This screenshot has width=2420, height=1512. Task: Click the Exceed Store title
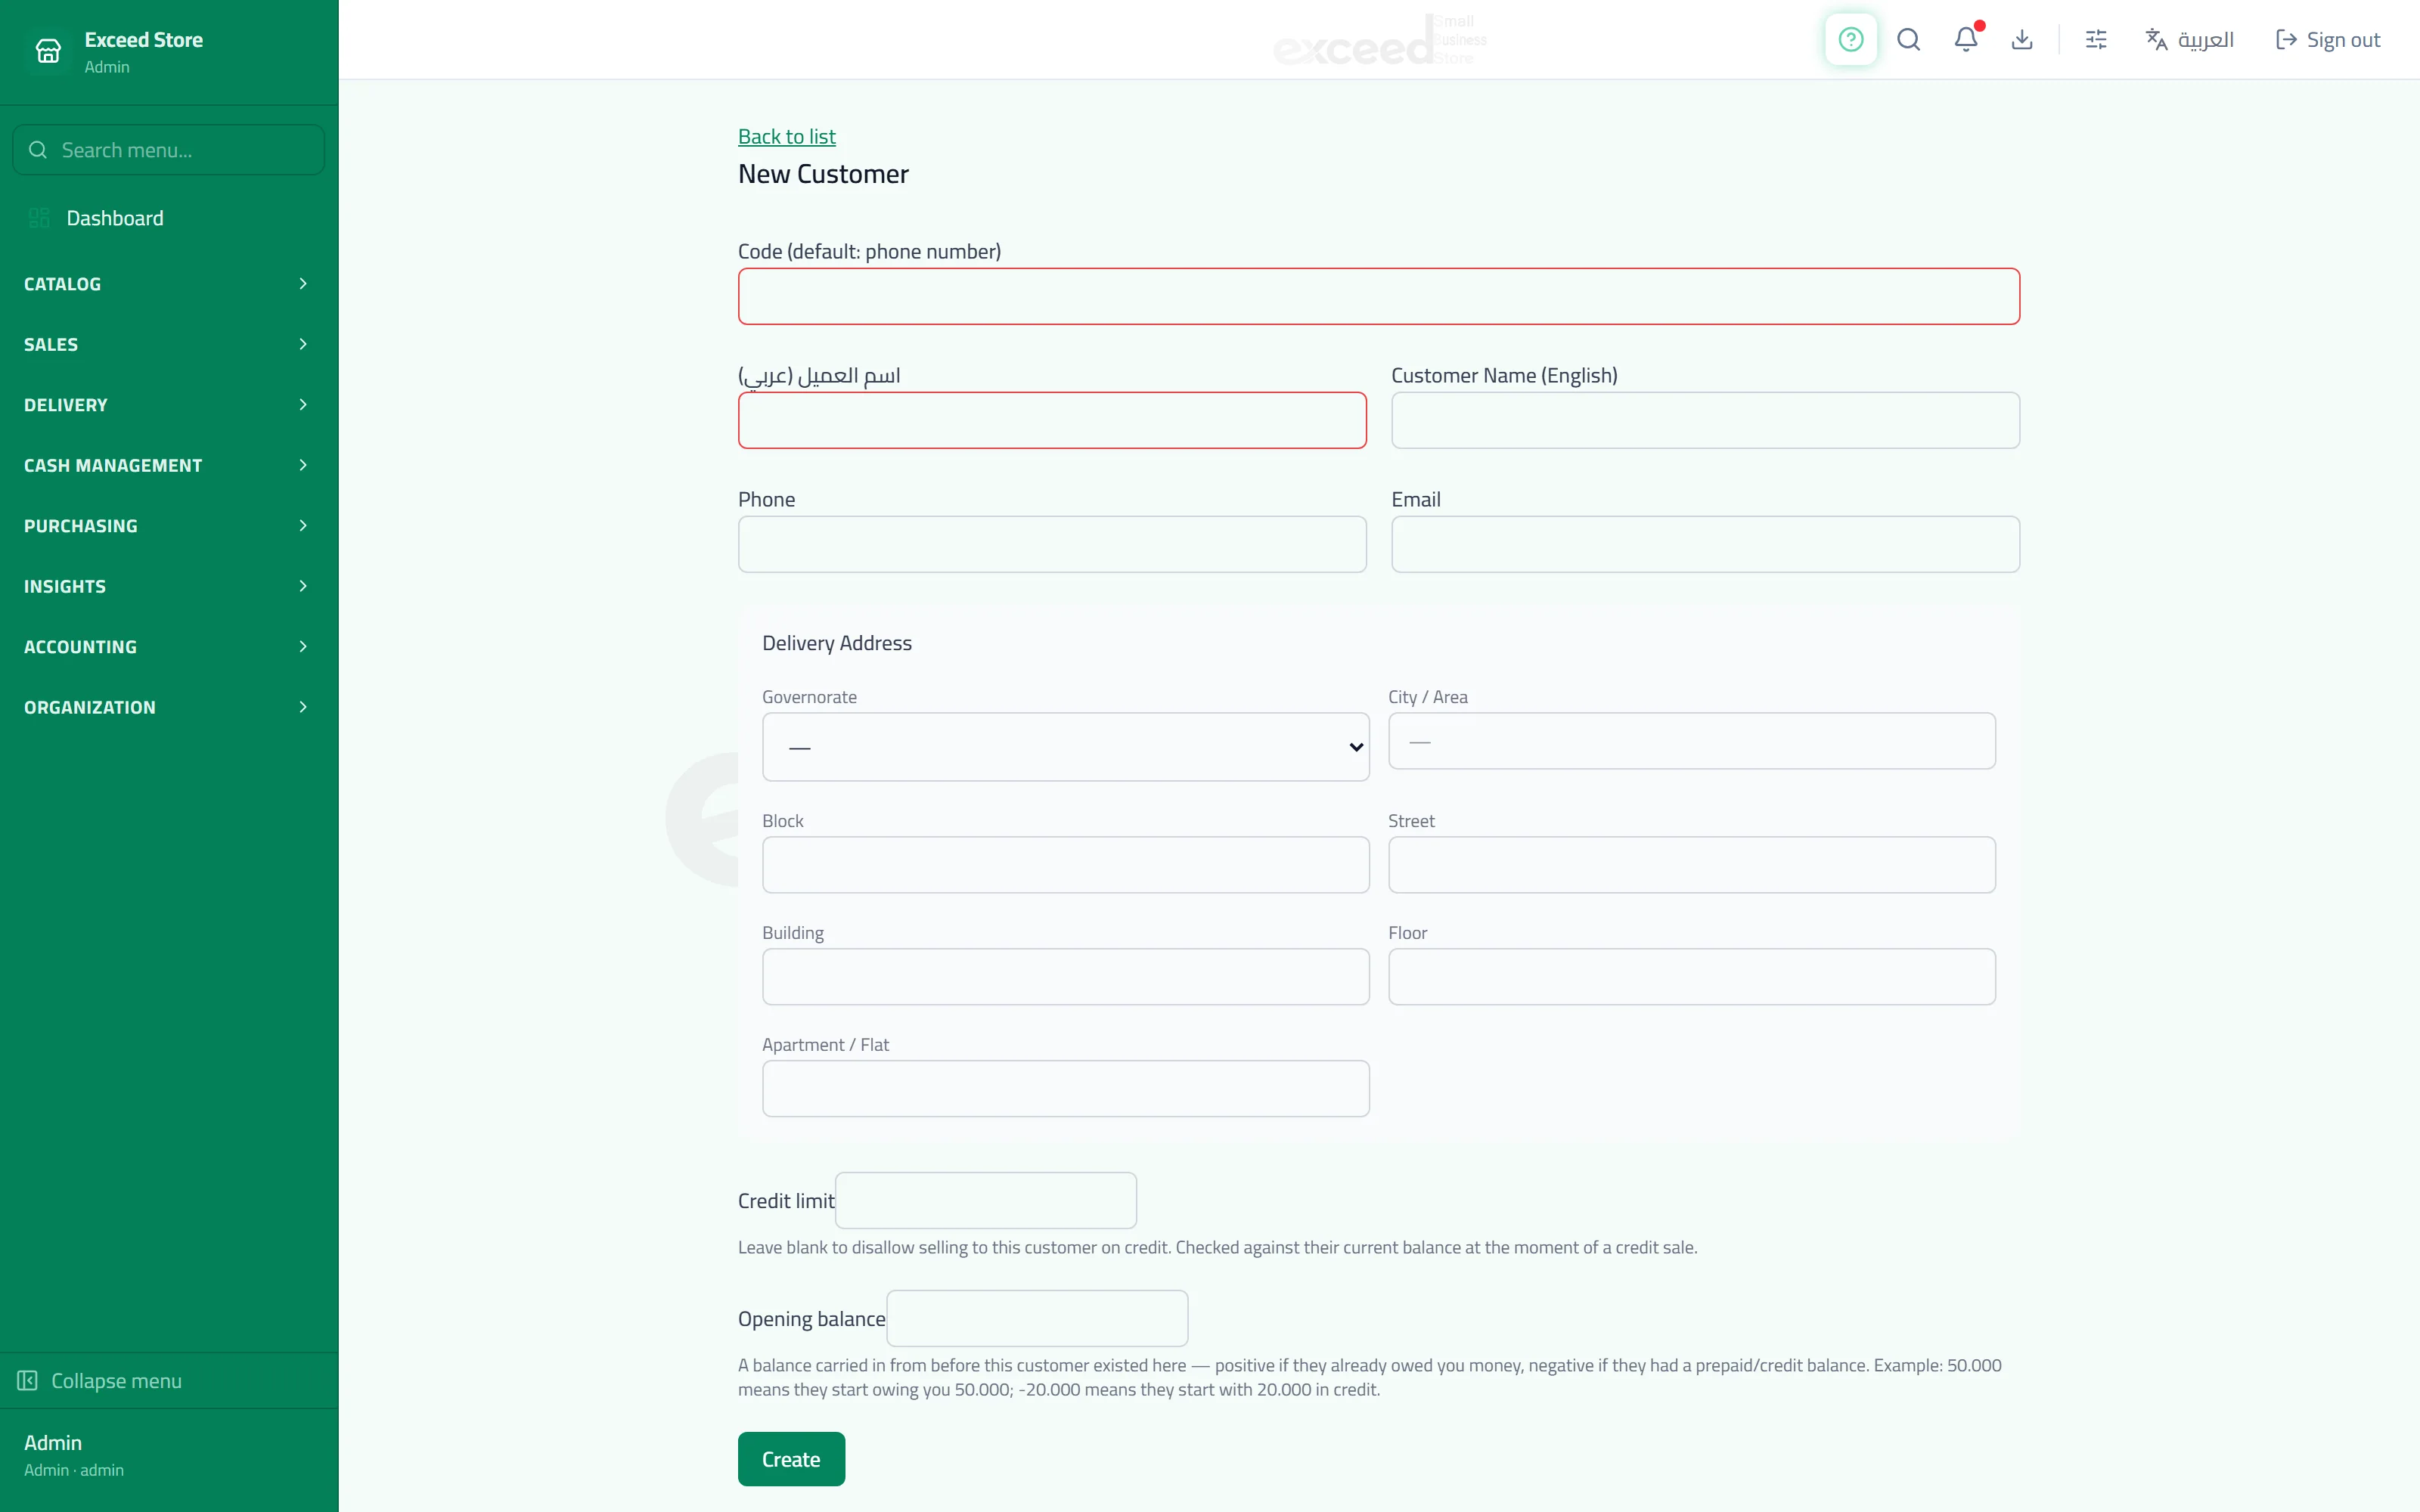tap(143, 40)
